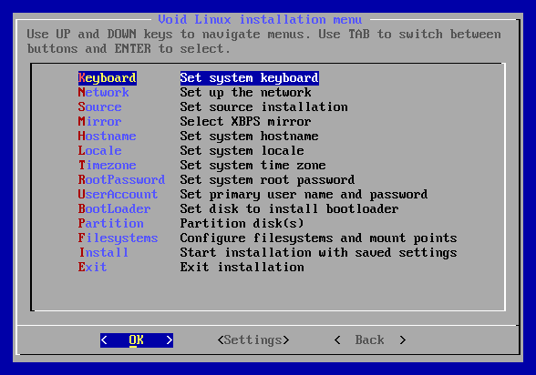Select the UserAccount menu entry
Screen dimensions: 536x375
point(119,195)
